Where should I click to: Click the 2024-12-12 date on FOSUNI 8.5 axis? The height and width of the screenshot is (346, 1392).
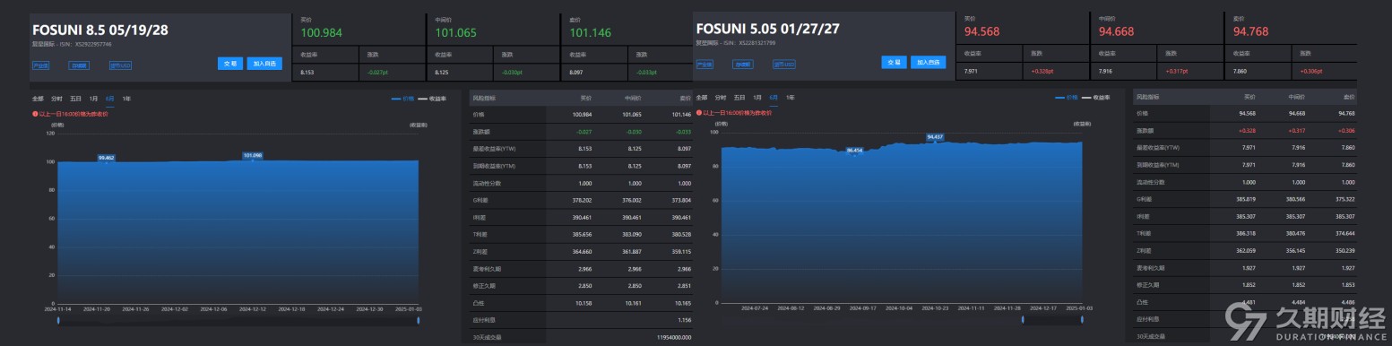[x=252, y=309]
